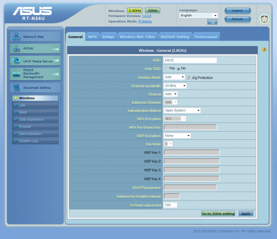Click the Reboot button
The image size is (277, 239).
click(238, 19)
